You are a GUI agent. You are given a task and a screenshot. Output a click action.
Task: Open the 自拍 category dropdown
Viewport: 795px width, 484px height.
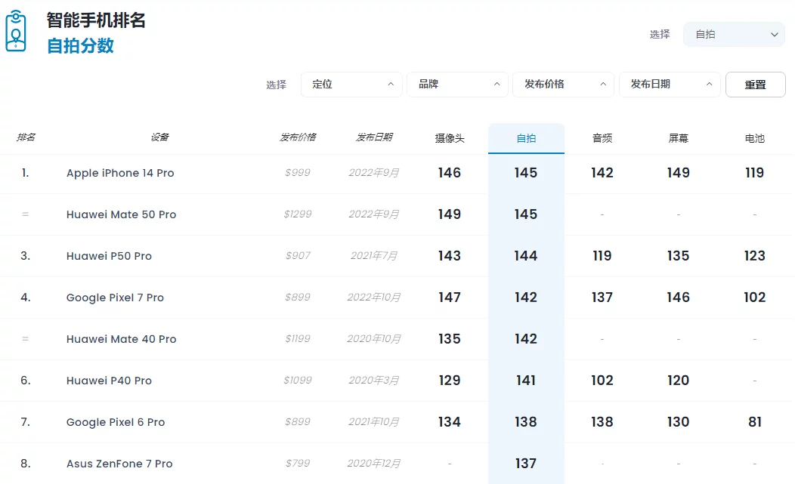[734, 35]
